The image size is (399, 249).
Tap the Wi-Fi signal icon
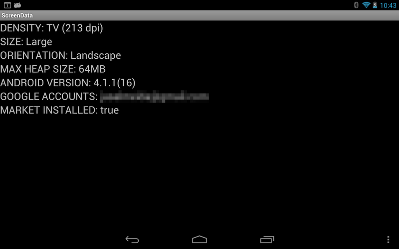coord(366,5)
